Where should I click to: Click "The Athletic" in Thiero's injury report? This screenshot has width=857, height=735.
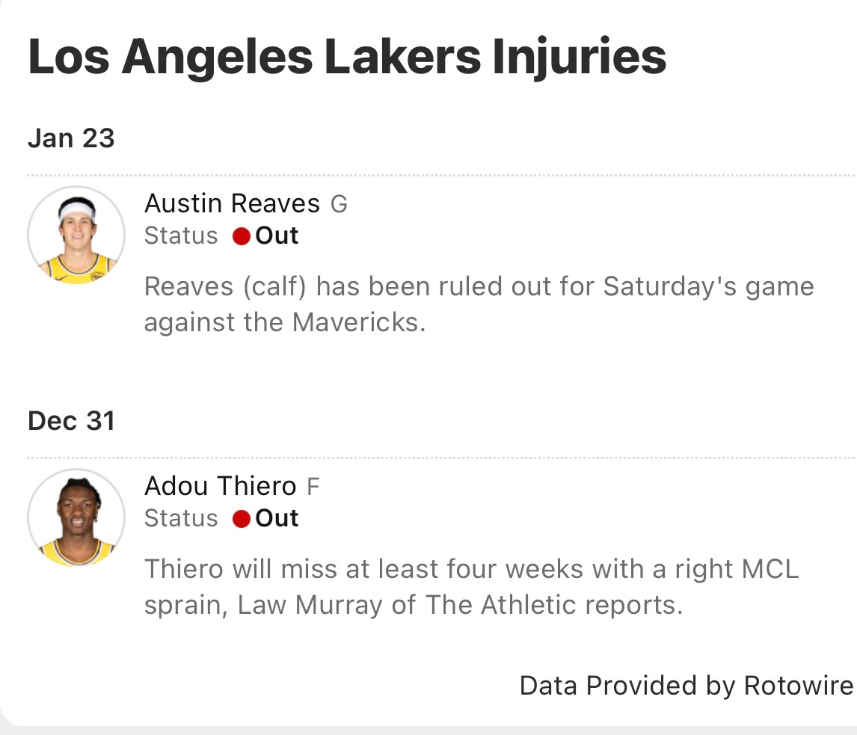[x=485, y=605]
